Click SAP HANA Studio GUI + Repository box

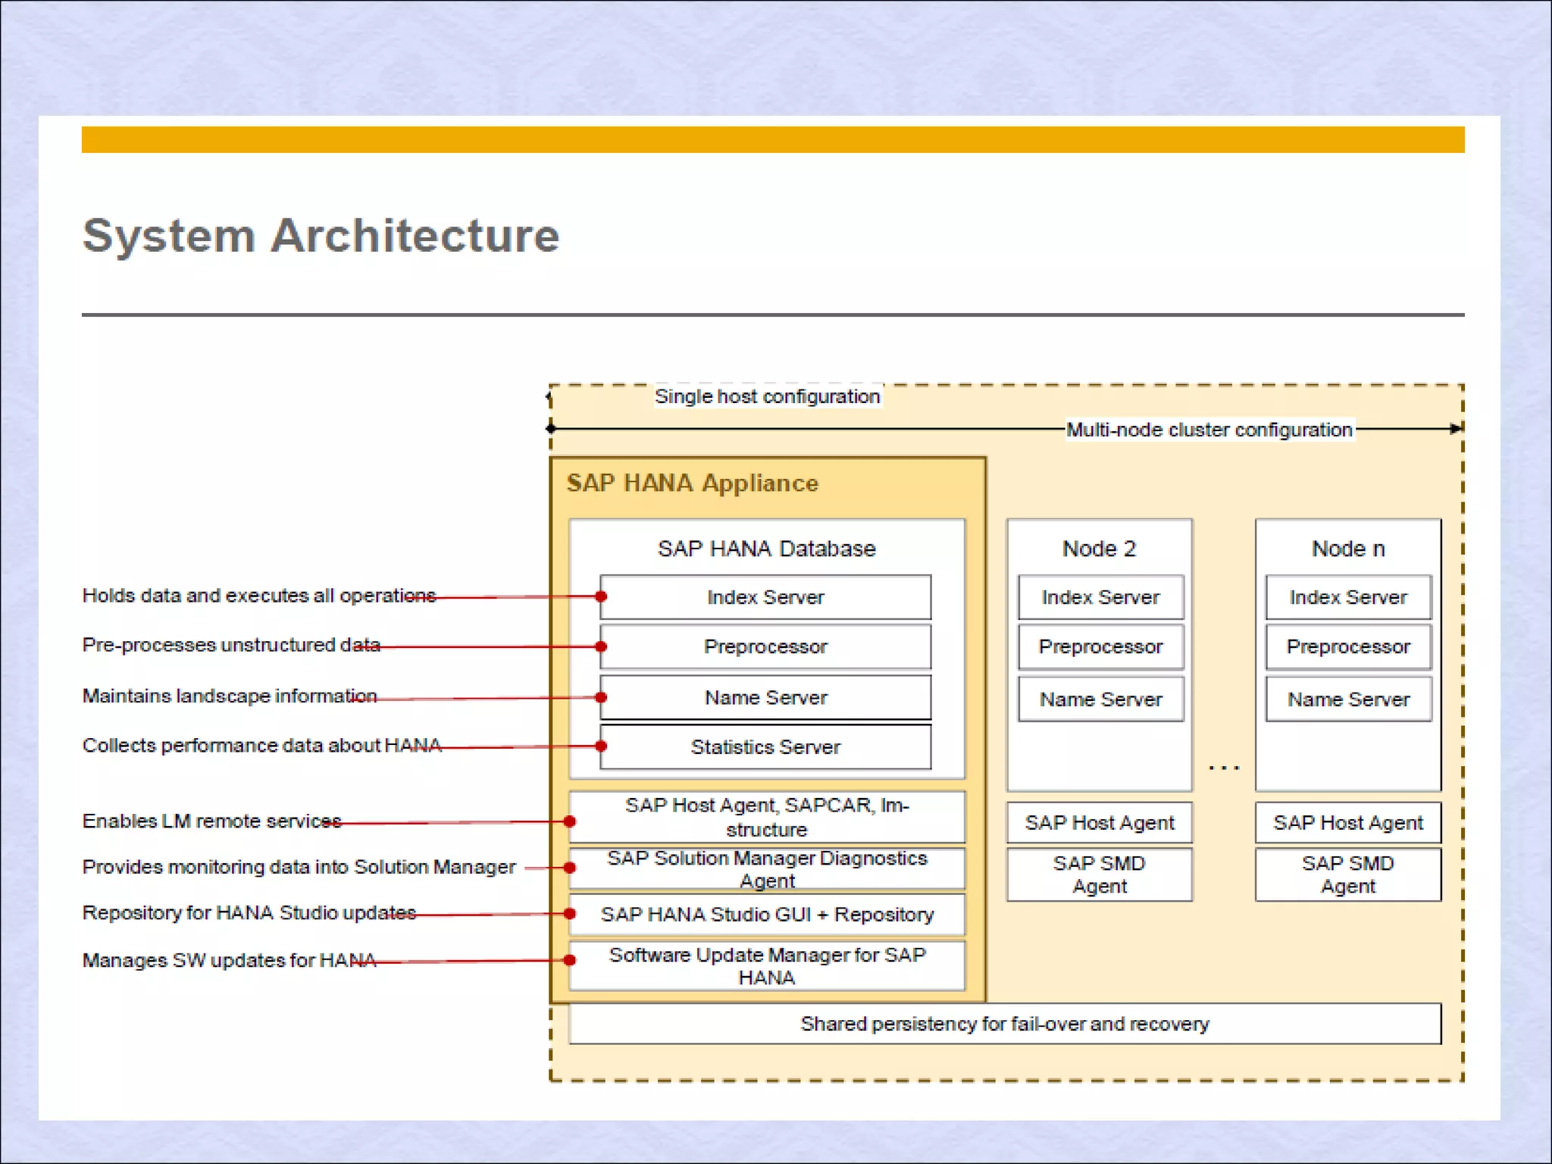pos(767,914)
